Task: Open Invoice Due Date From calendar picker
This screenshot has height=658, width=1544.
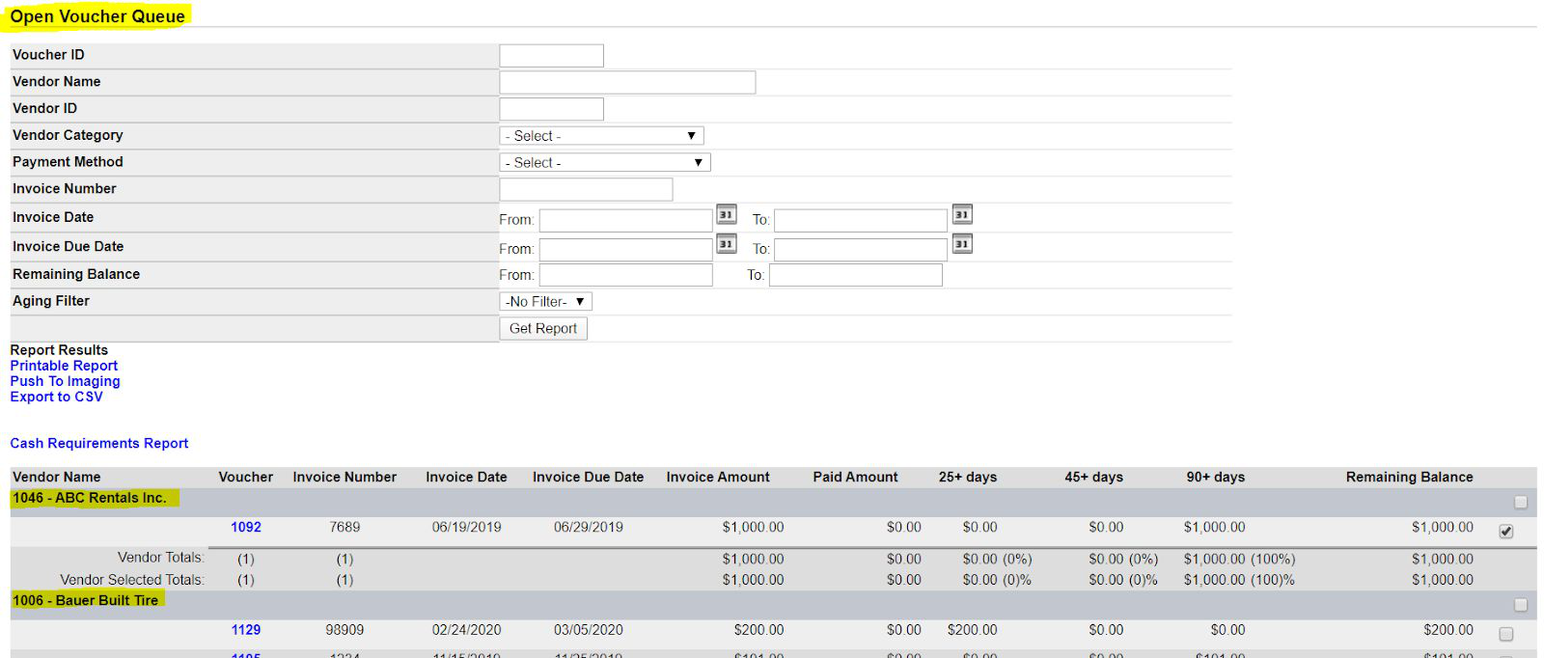Action: 727,244
